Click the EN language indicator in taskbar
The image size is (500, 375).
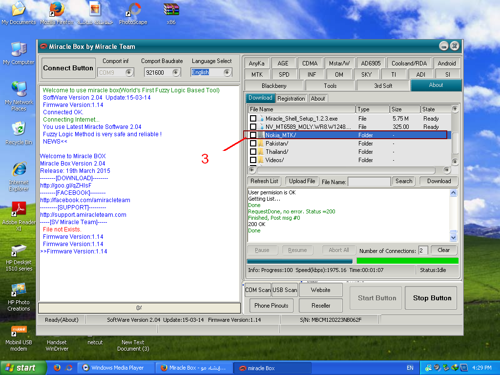[x=410, y=368]
